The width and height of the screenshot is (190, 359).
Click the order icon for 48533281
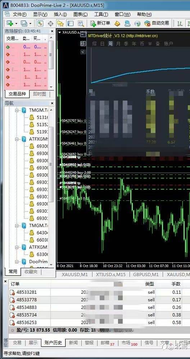coord(12,292)
